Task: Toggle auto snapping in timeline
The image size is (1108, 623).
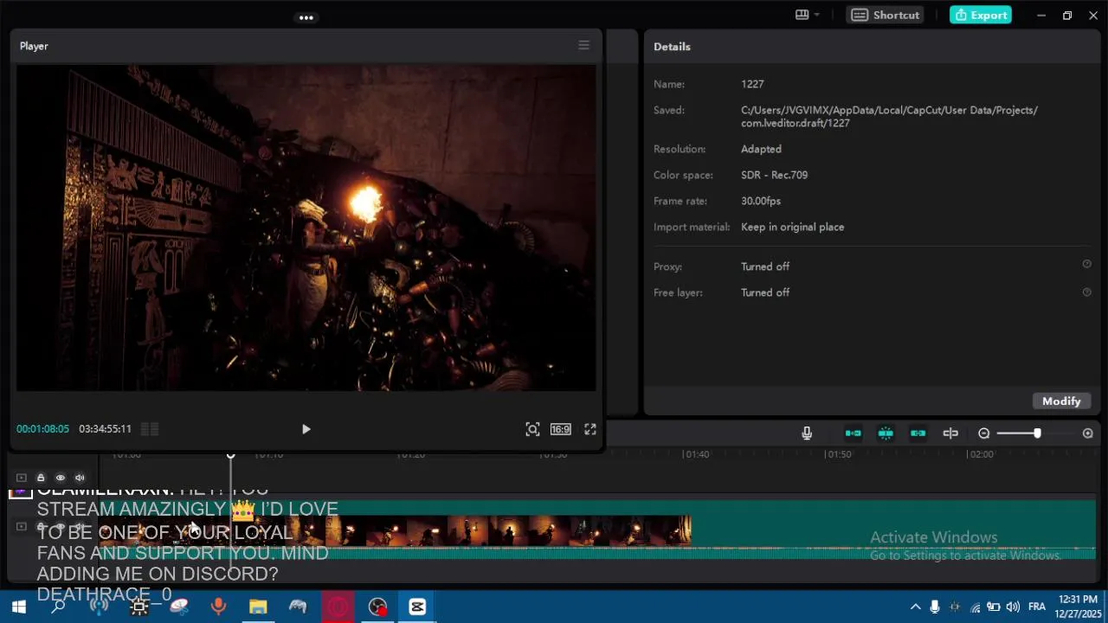Action: click(x=886, y=434)
